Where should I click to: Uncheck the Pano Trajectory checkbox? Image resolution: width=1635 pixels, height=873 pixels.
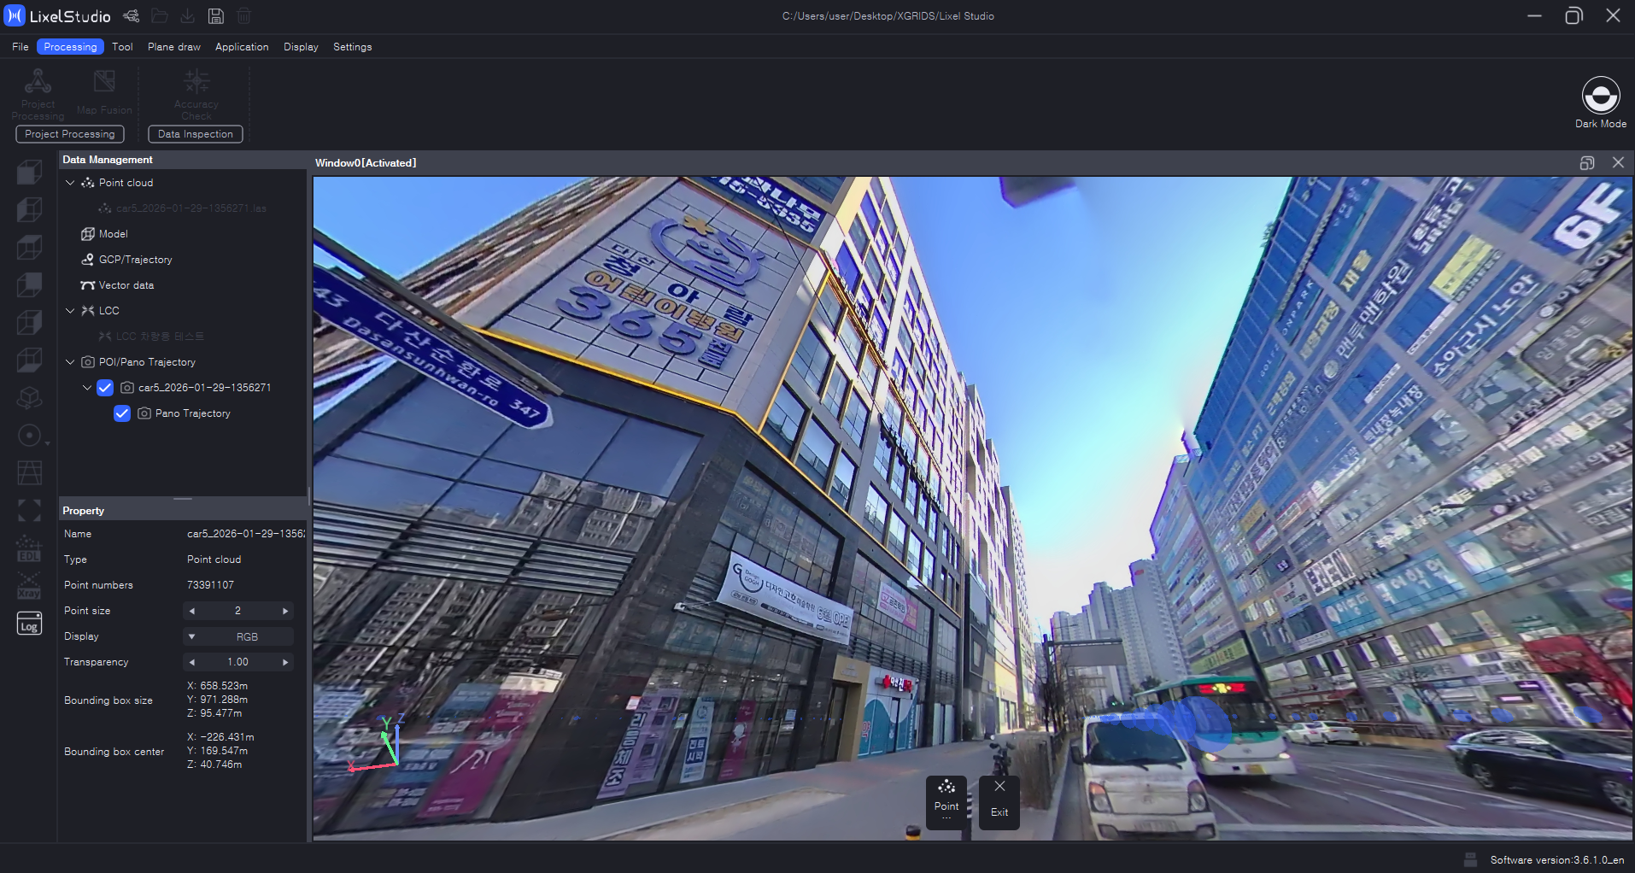coord(122,413)
